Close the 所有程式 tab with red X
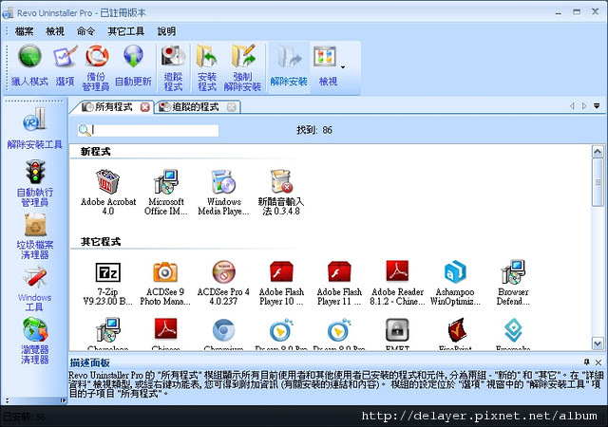The width and height of the screenshot is (608, 427). coord(145,107)
